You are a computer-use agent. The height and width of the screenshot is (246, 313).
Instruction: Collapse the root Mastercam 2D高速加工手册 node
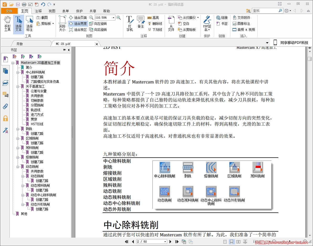(13, 63)
